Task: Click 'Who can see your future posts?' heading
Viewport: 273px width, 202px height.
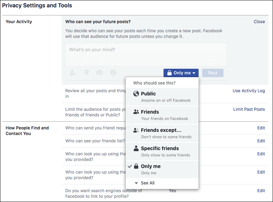Action: tap(98, 22)
